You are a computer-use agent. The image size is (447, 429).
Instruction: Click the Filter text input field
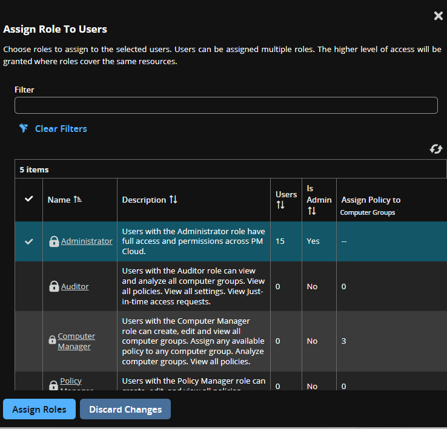coord(226,105)
